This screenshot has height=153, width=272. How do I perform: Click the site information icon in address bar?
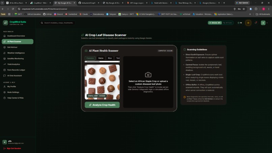(19, 9)
